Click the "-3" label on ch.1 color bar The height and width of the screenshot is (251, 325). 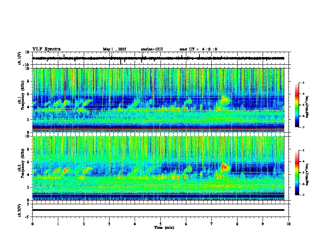(302, 82)
